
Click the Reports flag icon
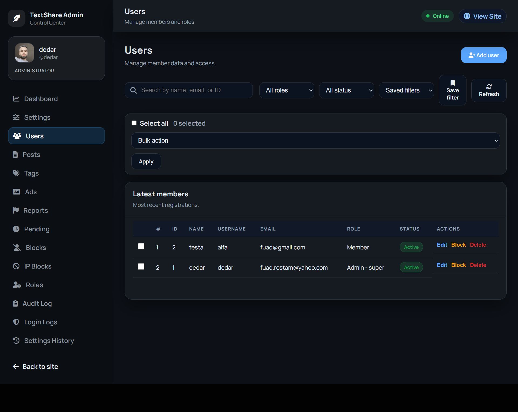[x=16, y=210]
